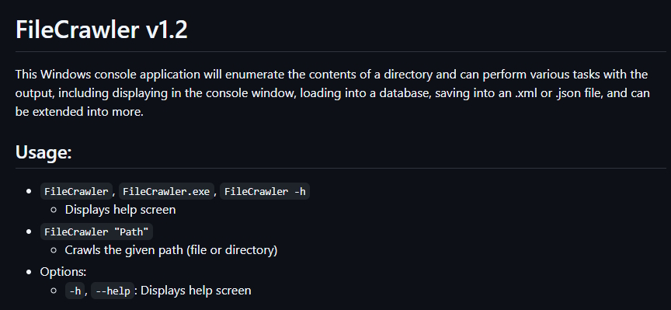Click the -h option code tag
The image size is (671, 310).
(75, 291)
